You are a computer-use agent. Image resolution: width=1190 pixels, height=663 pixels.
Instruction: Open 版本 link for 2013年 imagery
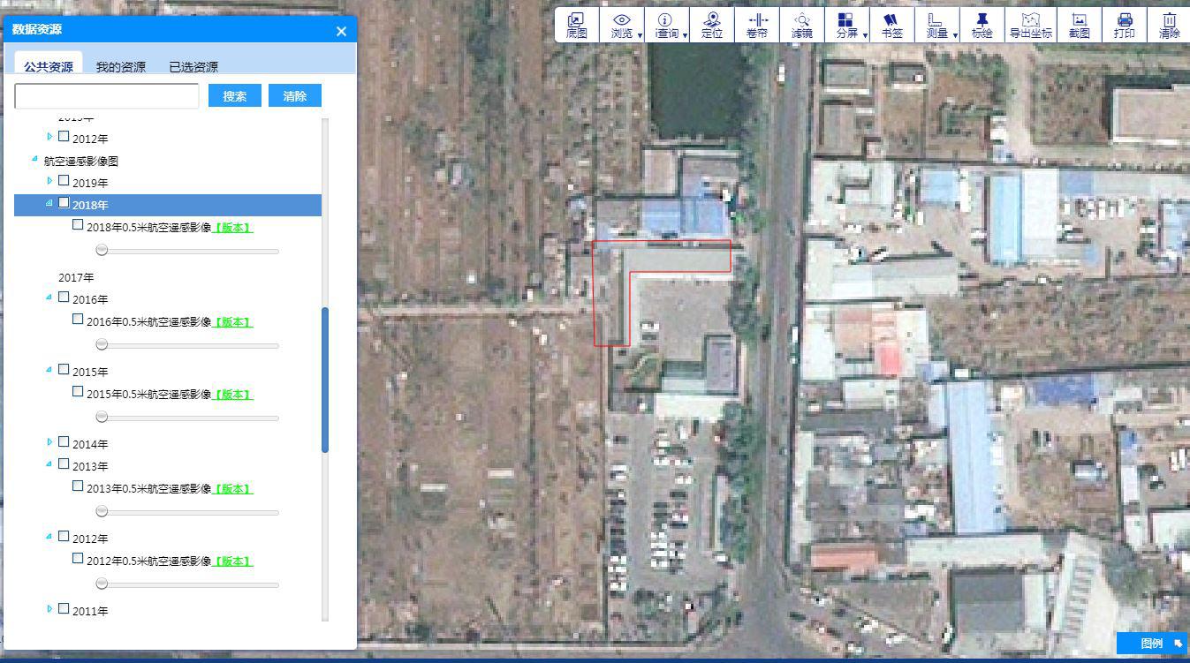[x=233, y=489]
